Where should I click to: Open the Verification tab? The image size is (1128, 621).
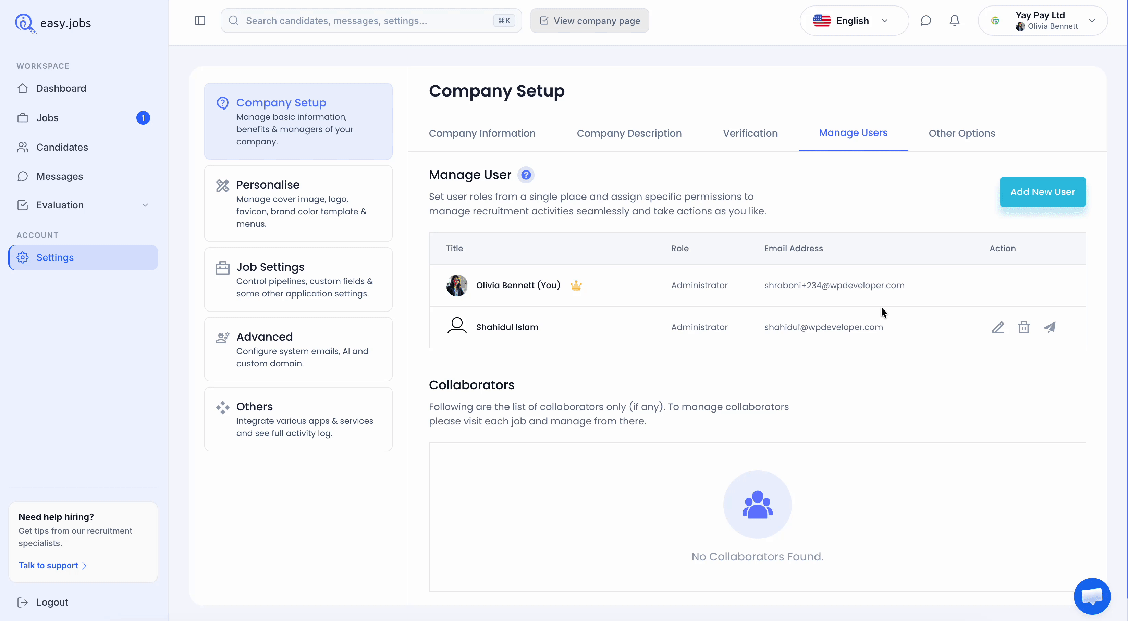(750, 134)
